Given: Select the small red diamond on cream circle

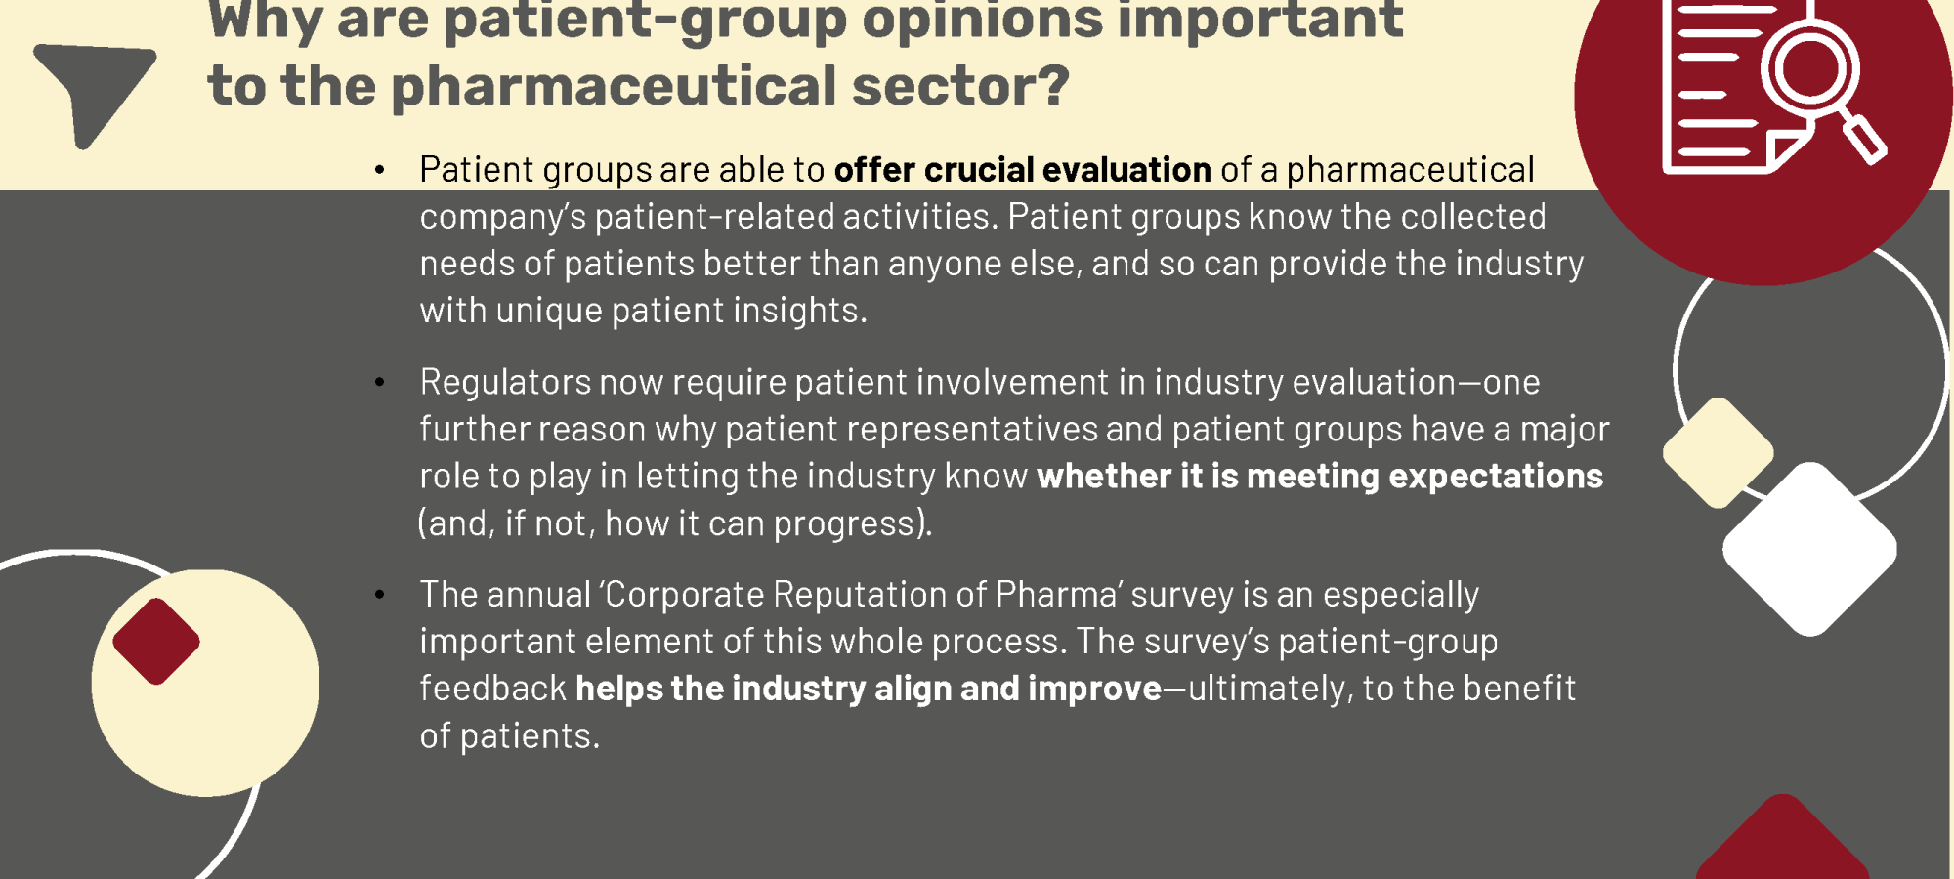Looking at the screenshot, I should click(x=156, y=642).
